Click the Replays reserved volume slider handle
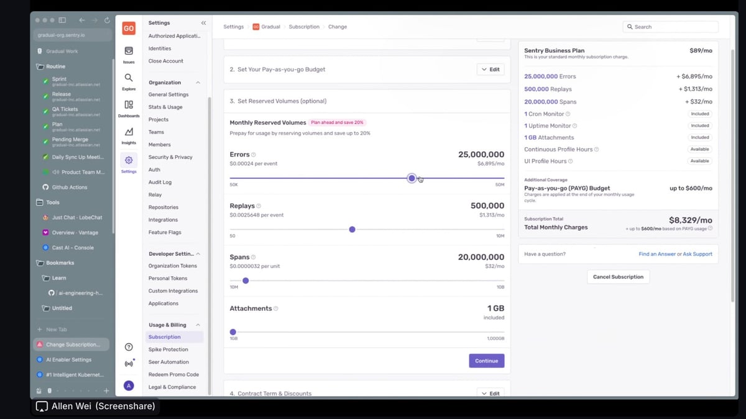 [352, 230]
